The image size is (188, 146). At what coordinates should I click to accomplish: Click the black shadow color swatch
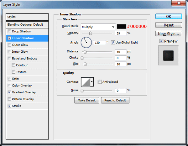point(122,27)
